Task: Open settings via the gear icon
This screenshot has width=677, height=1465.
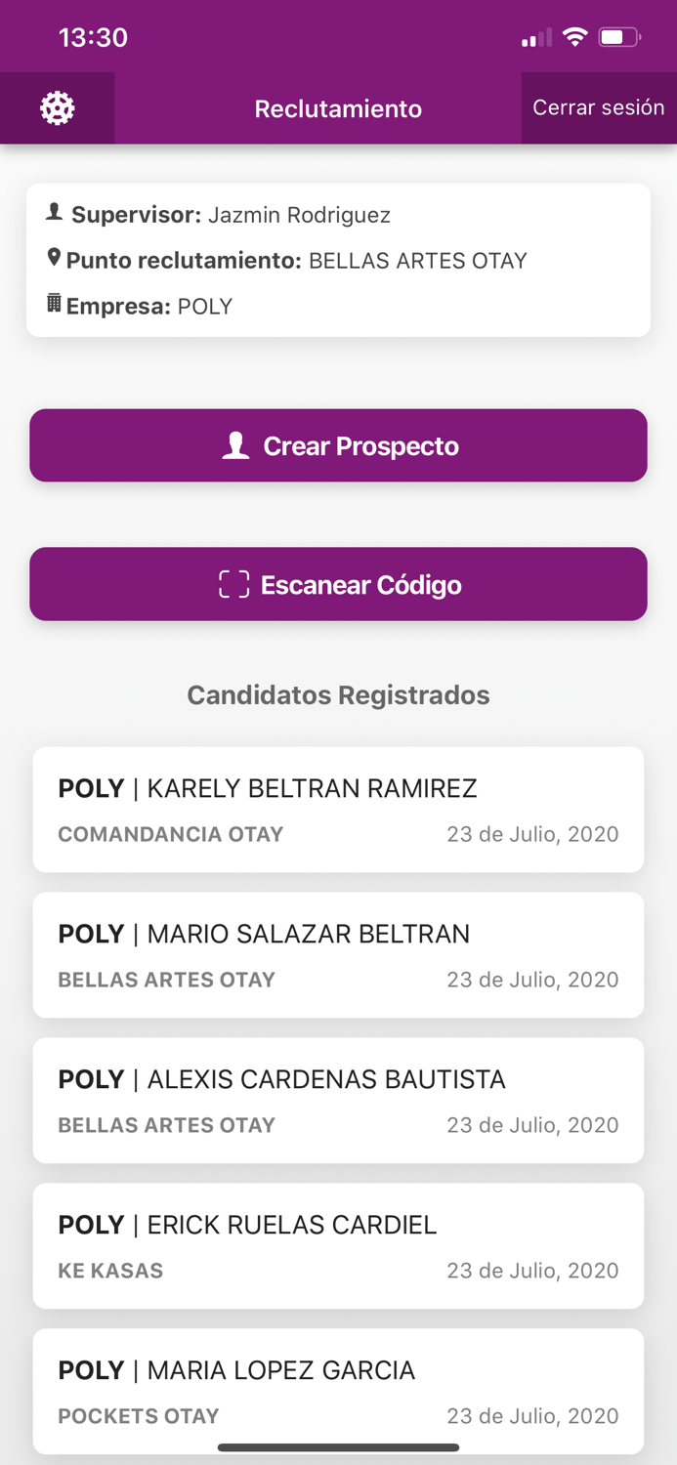Action: point(57,108)
